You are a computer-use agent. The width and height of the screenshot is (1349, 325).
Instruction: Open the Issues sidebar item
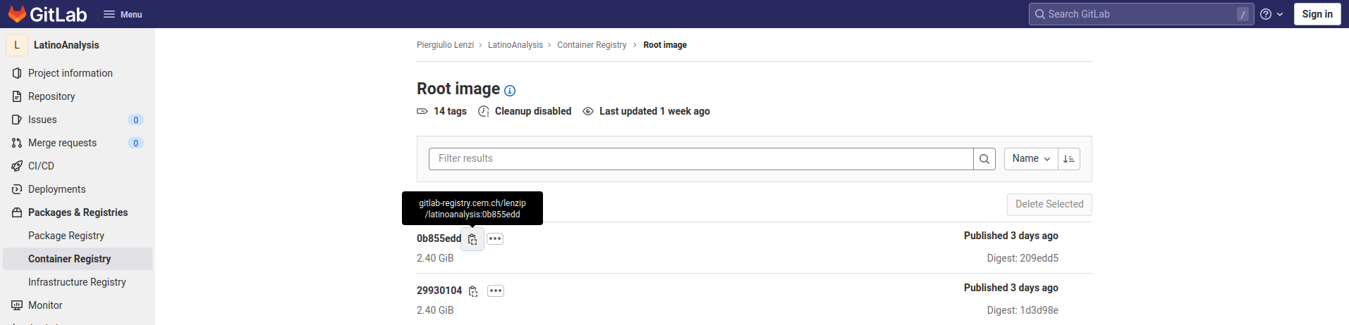(x=78, y=120)
